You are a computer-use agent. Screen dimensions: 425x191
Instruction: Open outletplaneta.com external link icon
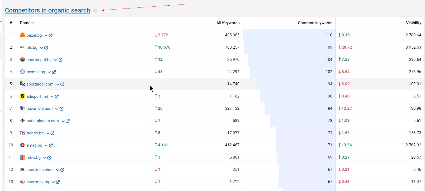pos(68,121)
